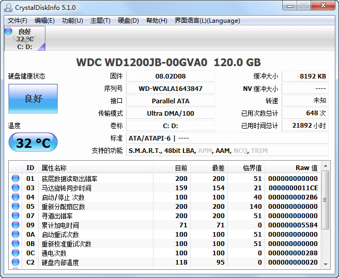The image size is (339, 278).
Task: Click the 硬盘健康状态 label
Action: (26, 76)
